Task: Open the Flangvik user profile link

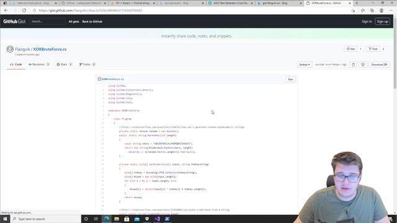Action: pyautogui.click(x=22, y=49)
